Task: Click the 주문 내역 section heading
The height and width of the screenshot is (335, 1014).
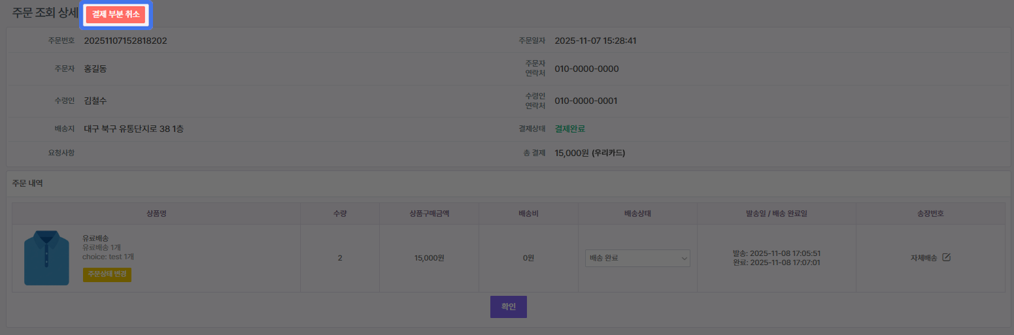Action: pyautogui.click(x=28, y=183)
